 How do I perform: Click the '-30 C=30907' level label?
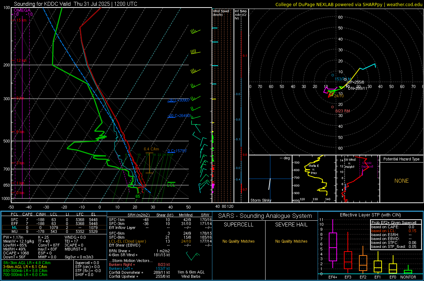click(x=179, y=100)
